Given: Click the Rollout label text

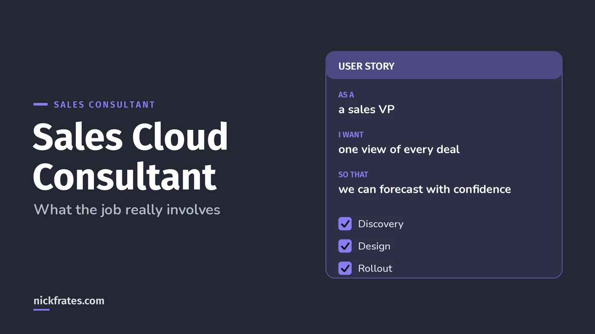Looking at the screenshot, I should click(x=375, y=269).
